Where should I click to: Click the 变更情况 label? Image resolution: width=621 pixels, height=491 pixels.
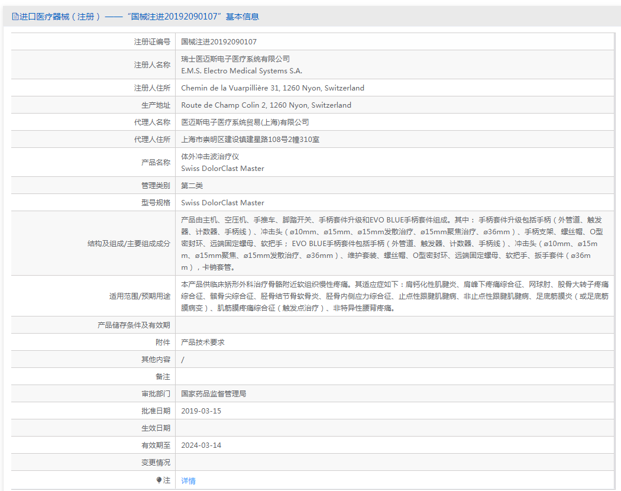pyautogui.click(x=156, y=463)
